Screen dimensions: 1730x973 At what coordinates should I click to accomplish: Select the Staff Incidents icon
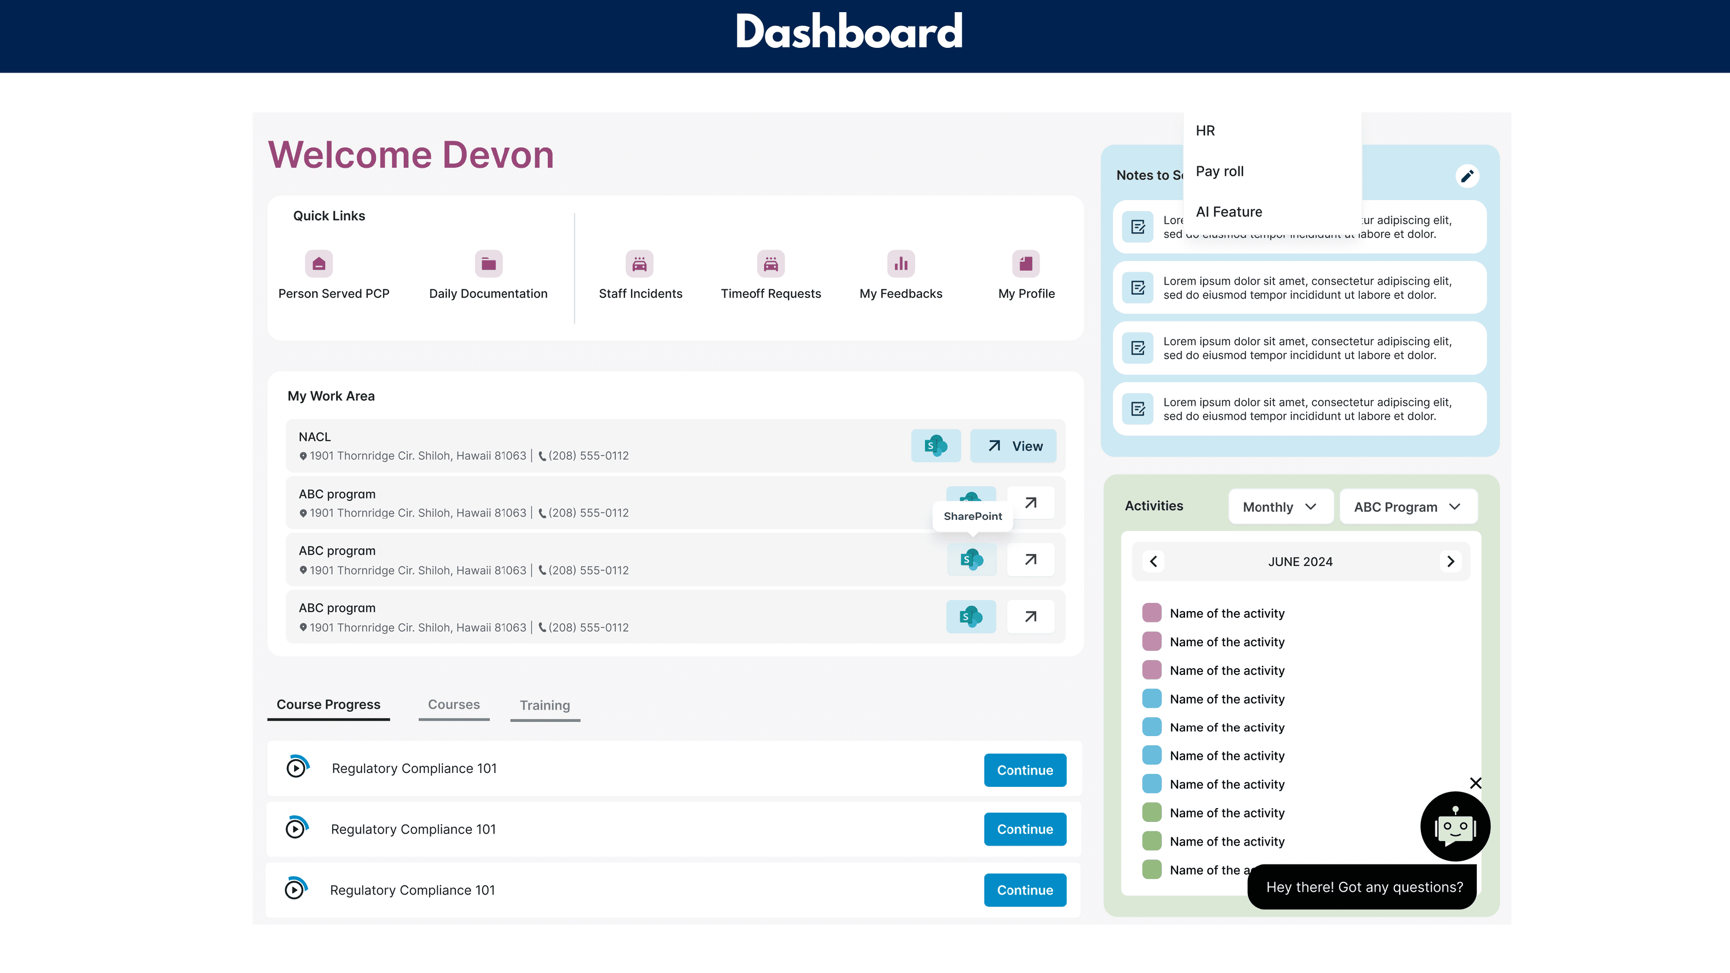coord(640,264)
